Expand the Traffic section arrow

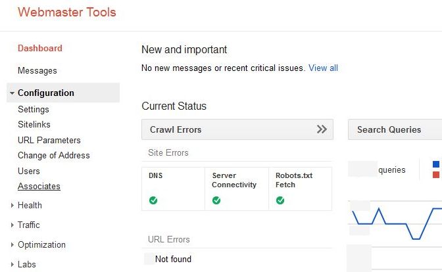[12, 225]
